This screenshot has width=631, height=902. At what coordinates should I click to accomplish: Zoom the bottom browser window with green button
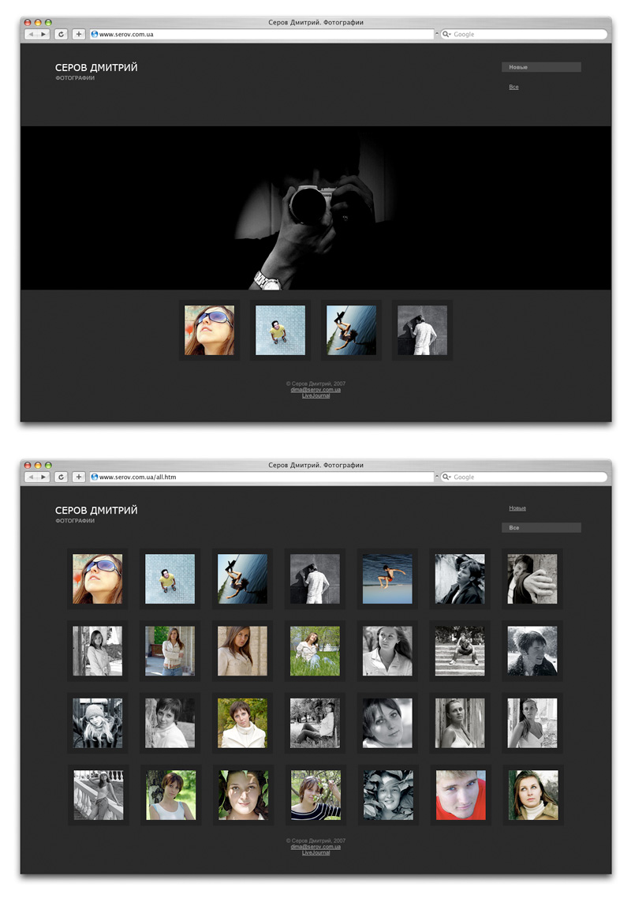point(48,465)
